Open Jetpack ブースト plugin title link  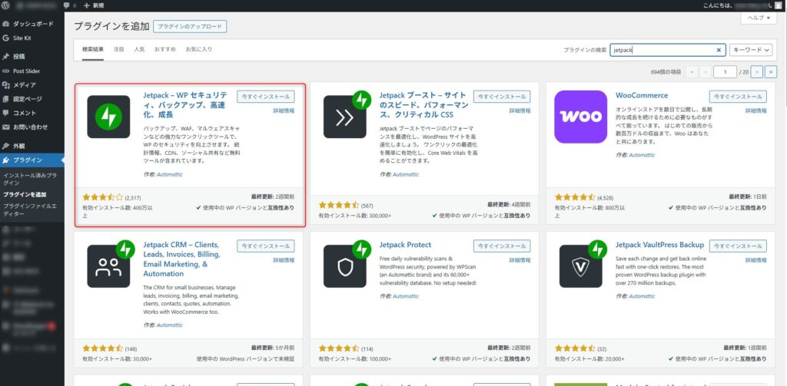click(x=424, y=105)
